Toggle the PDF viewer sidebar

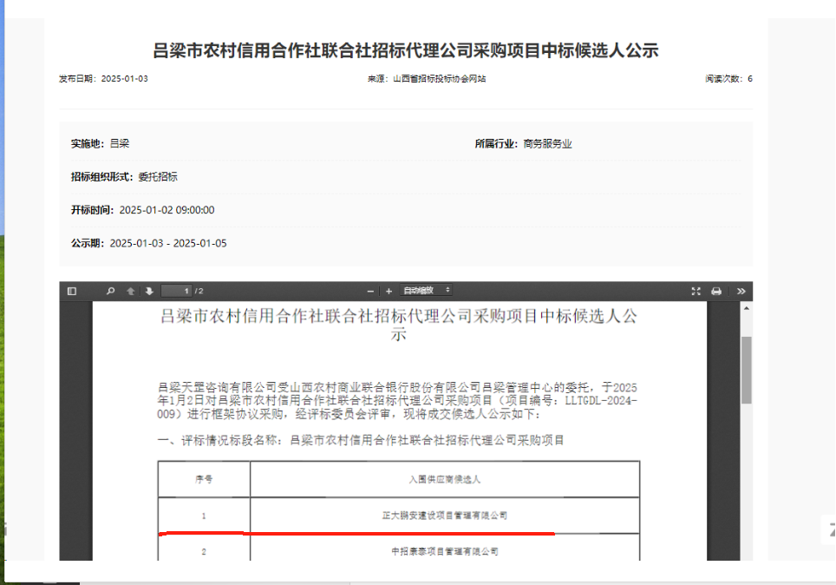tap(72, 291)
